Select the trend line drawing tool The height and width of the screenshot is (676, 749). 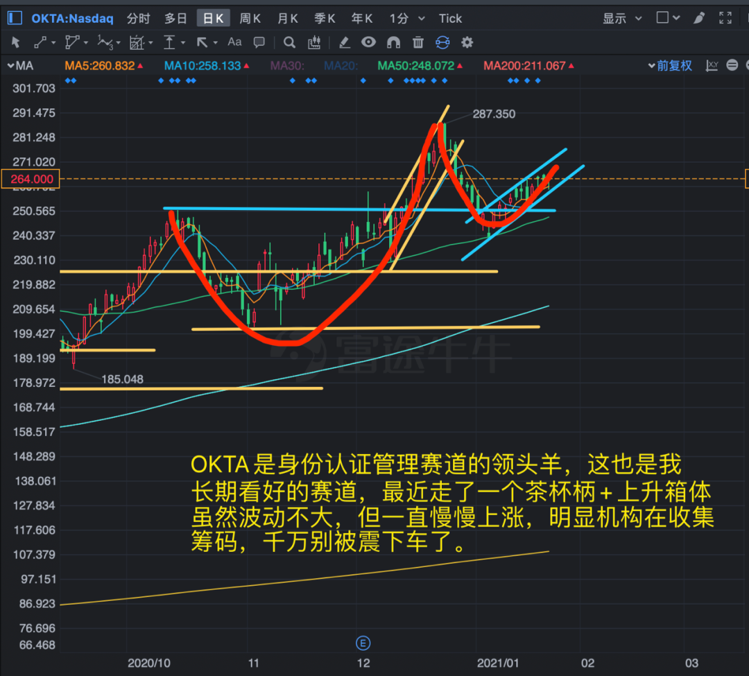point(40,42)
